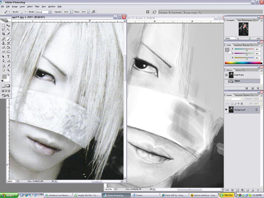This screenshot has width=264, height=198.
Task: Switch to the Channels tab
Action: coord(239,95)
